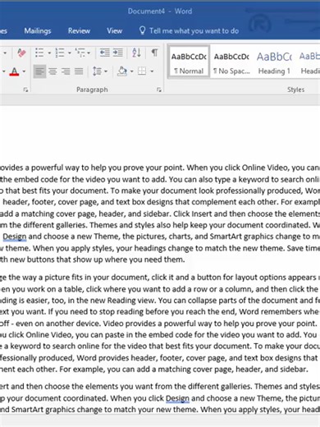Click the Shading paint bucket icon
The height and width of the screenshot is (427, 320).
(x=122, y=71)
